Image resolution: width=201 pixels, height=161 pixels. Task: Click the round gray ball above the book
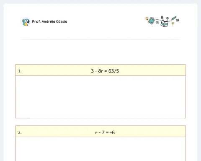[x=167, y=18]
